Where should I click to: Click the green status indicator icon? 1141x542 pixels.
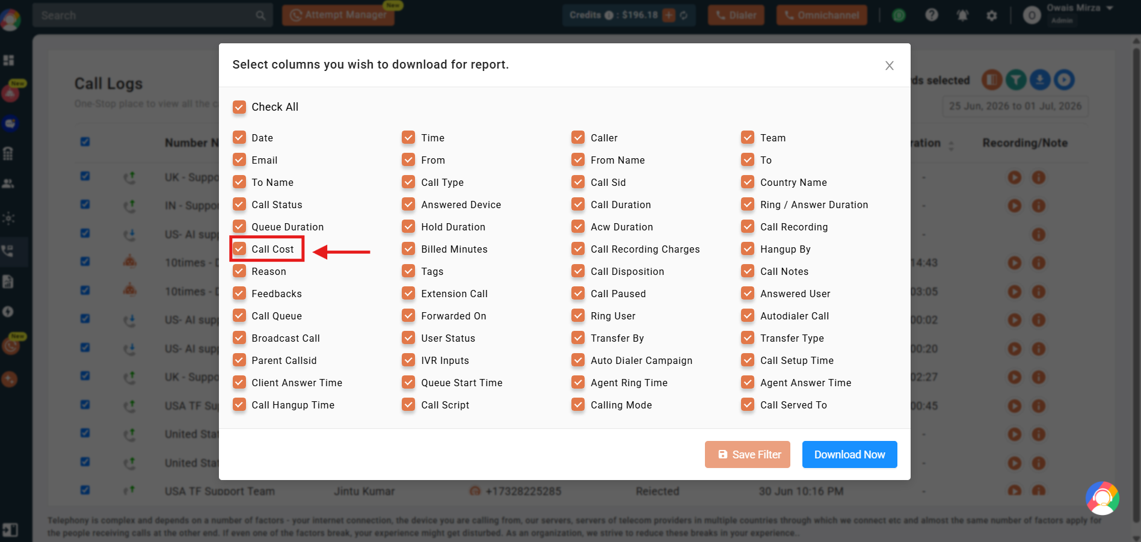point(899,16)
